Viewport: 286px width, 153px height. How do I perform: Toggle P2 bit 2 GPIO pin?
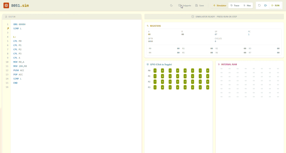[x=193, y=82]
